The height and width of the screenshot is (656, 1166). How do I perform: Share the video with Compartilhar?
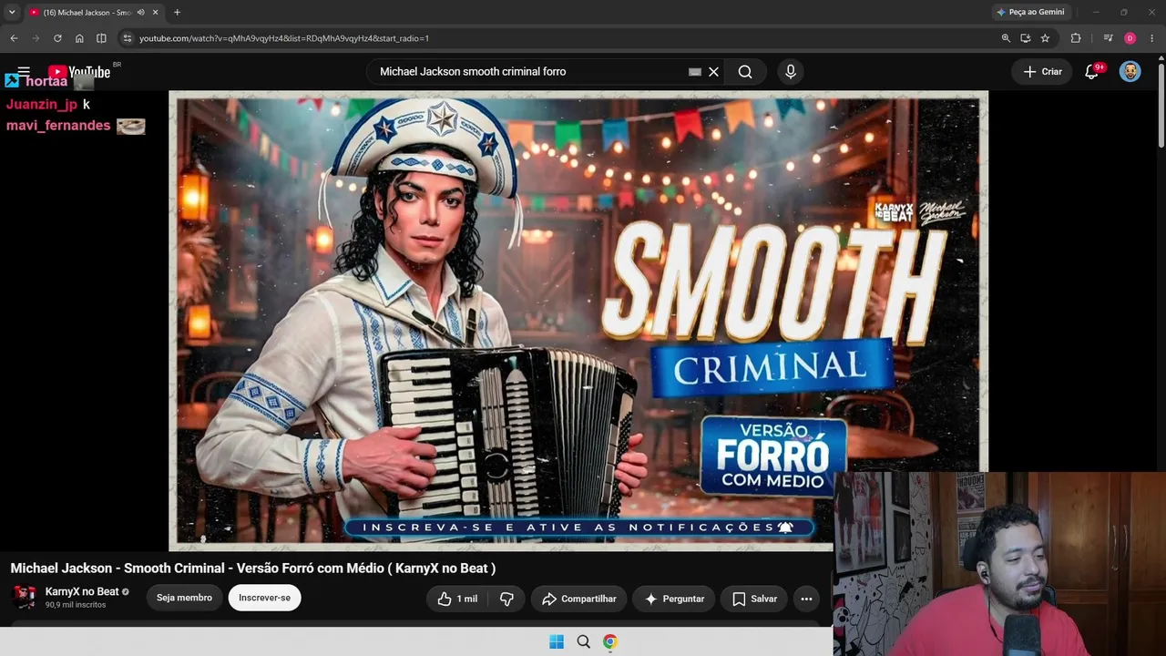579,599
